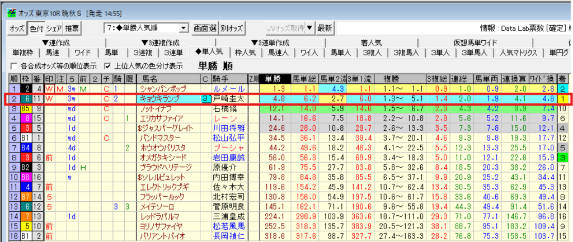Screen dimensions: 573x242
Task: Switch to the 枠人気 tab
Action: (245, 53)
